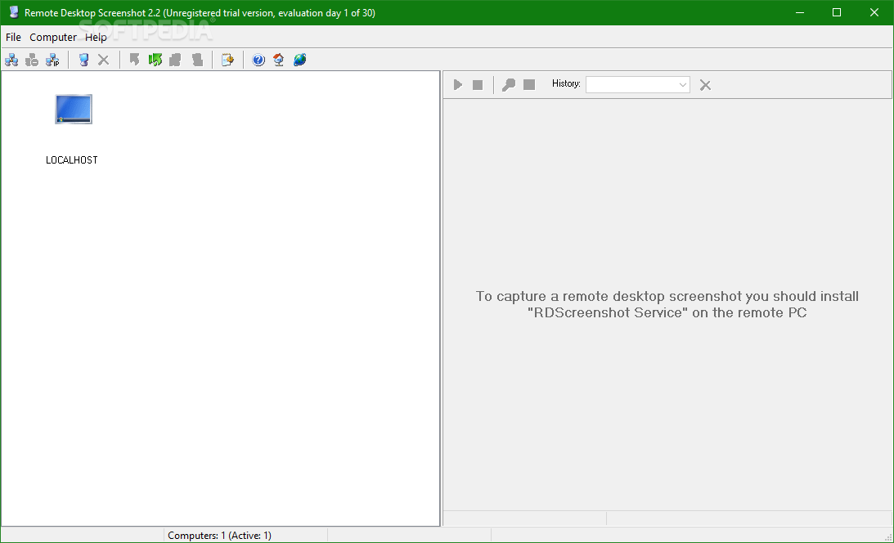Viewport: 894px width, 543px height.
Task: Click the blue single computer toolbar icon
Action: tap(83, 60)
